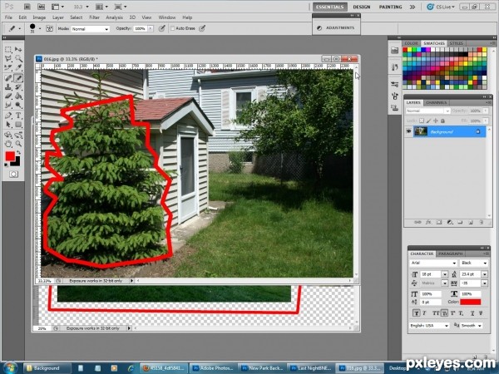
Task: Switch to the Color tab
Action: 411,43
